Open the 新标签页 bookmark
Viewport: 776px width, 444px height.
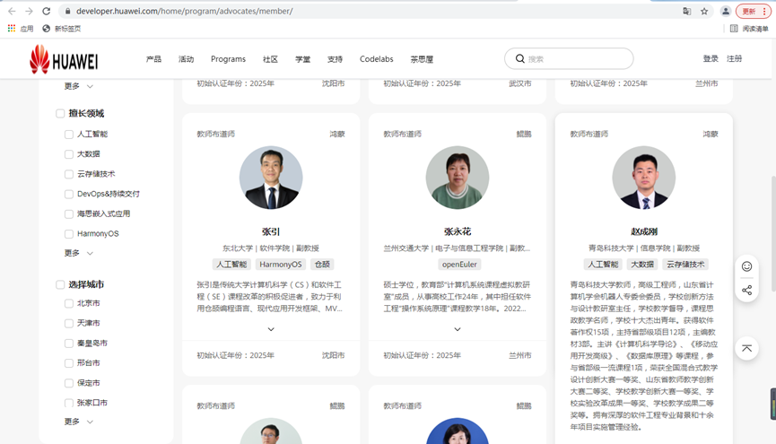point(62,29)
